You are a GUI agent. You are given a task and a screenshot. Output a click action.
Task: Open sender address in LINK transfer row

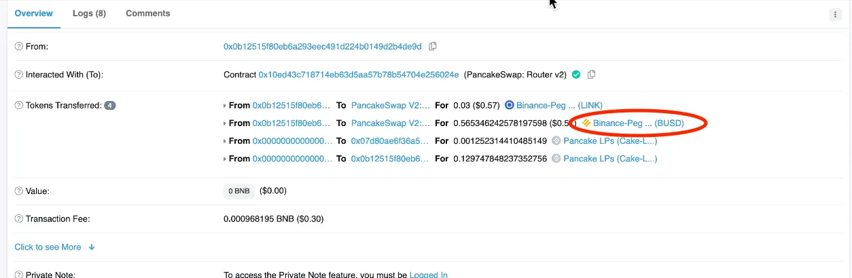point(291,106)
